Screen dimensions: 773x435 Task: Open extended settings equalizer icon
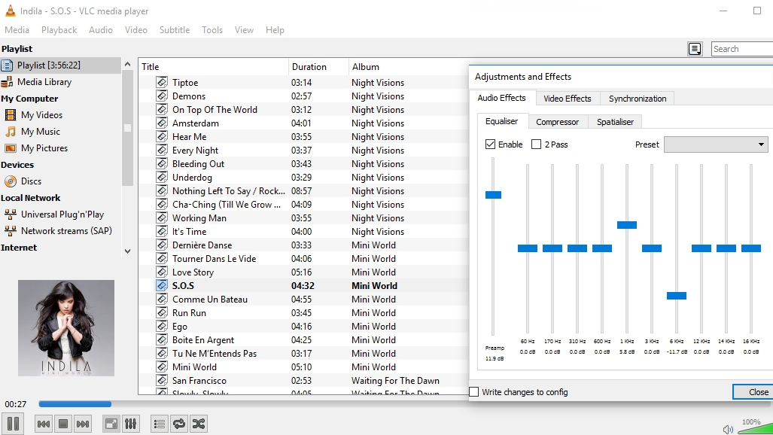131,424
